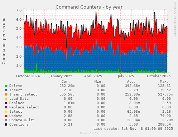Click the lime Select legend swatch
This screenshot has height=137, width=178.
pos(6,112)
